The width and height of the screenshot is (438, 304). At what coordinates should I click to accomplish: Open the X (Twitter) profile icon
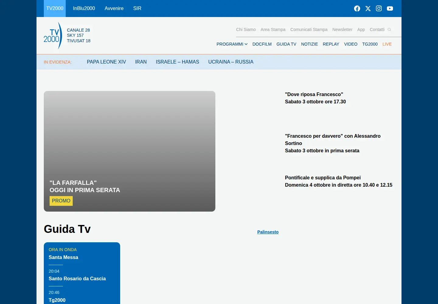[368, 9]
